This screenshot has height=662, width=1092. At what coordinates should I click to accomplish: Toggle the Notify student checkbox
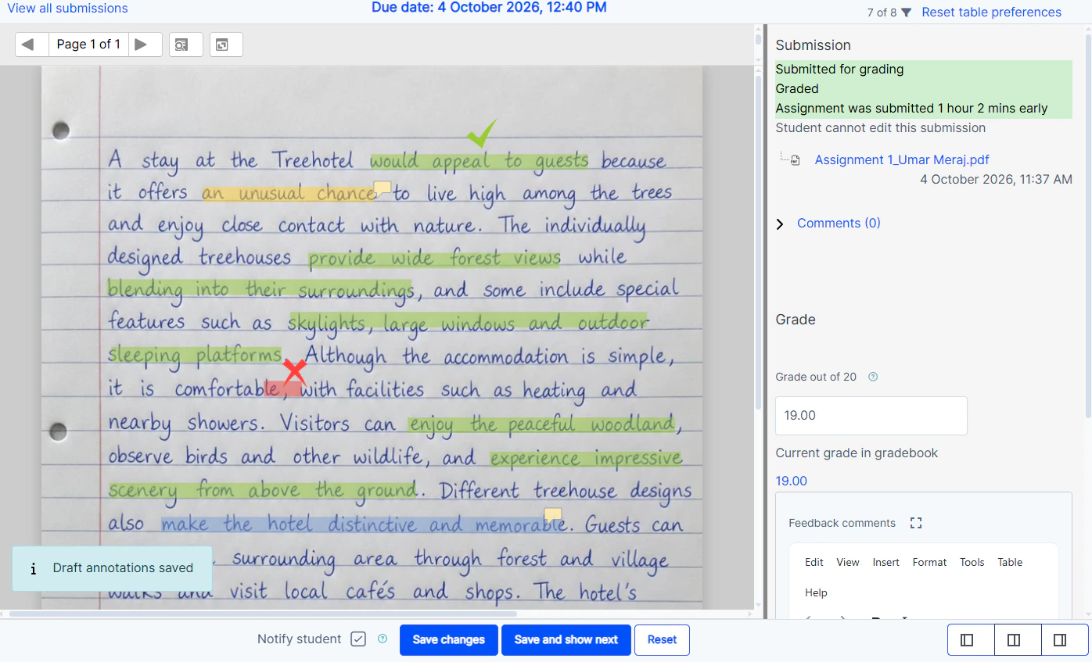point(358,639)
